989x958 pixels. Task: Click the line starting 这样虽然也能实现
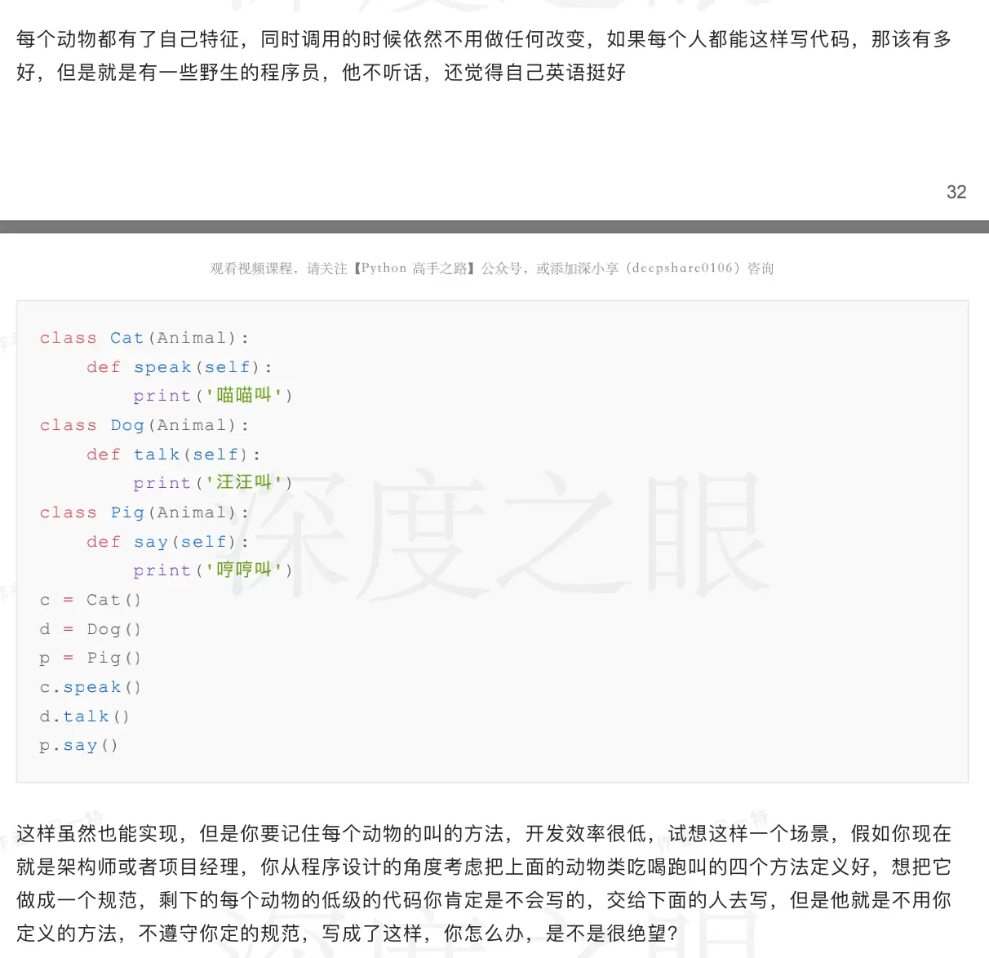pos(484,833)
